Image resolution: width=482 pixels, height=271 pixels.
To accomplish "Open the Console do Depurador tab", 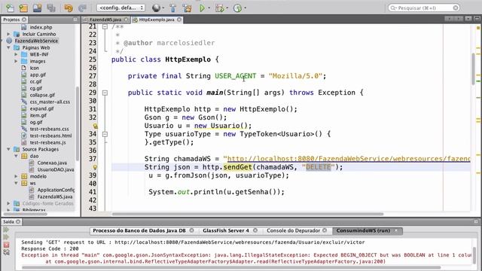I will [x=293, y=230].
